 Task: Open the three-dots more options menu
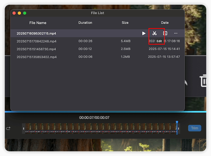(x=176, y=33)
